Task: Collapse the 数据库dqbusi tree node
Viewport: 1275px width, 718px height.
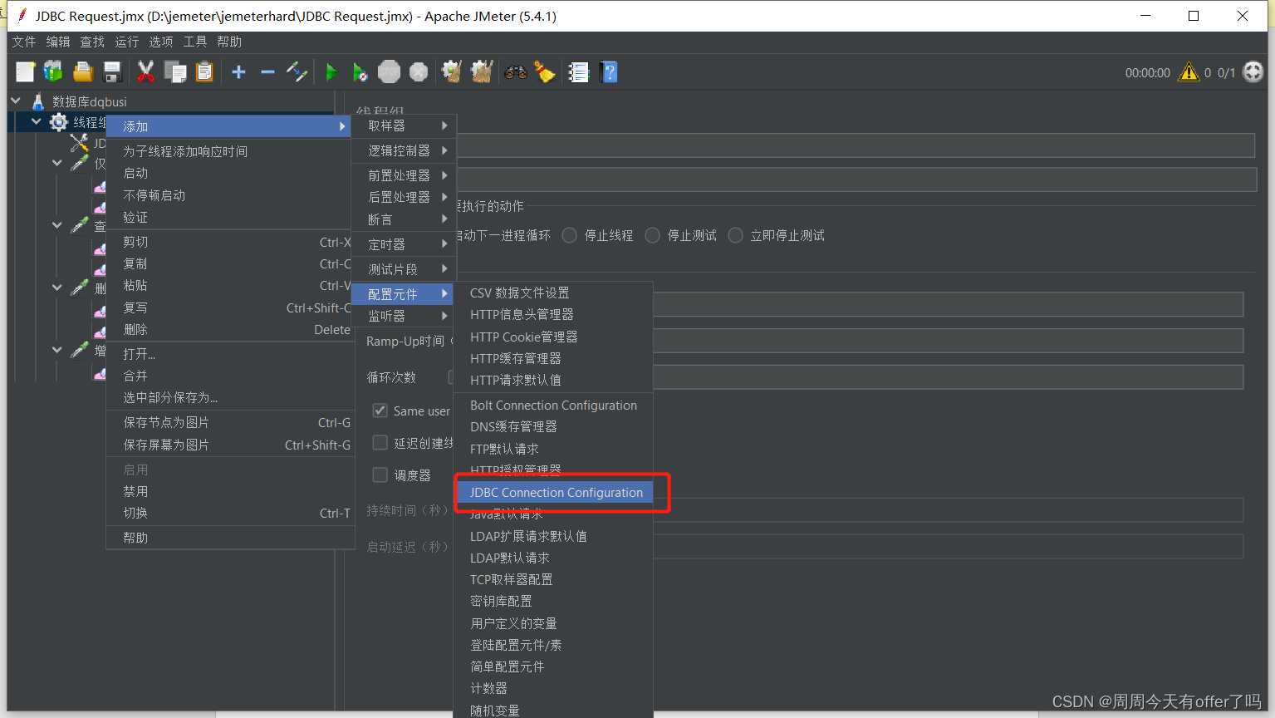Action: [16, 101]
